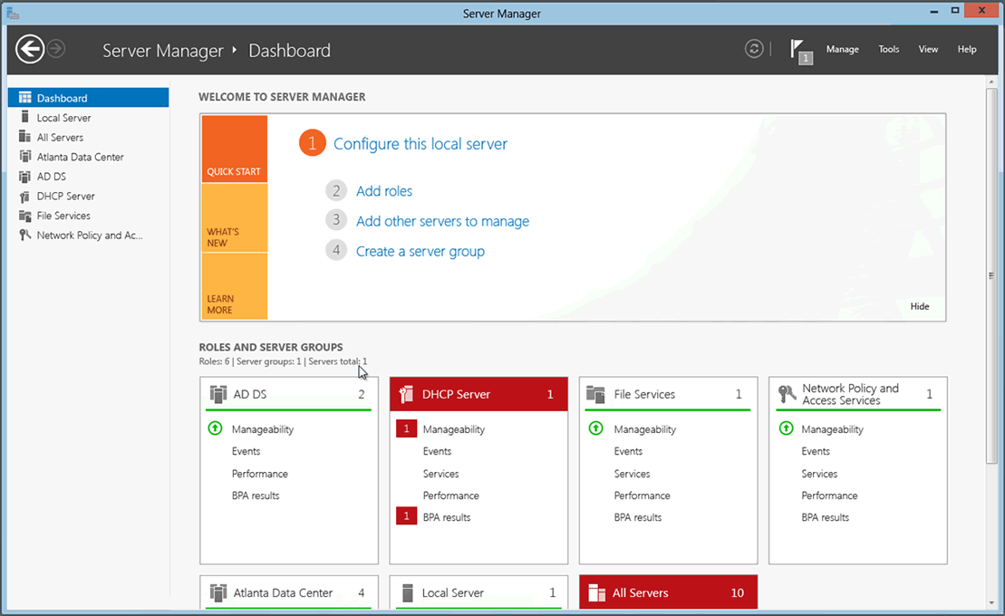The image size is (1005, 616).
Task: Select Local Server in the sidebar
Action: point(63,118)
